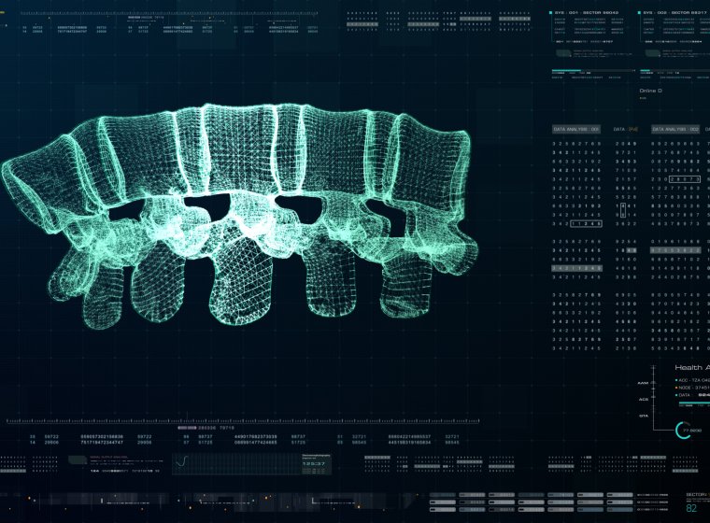Click the AAM marker on vertical axis
The width and height of the screenshot is (710, 523).
(x=645, y=382)
